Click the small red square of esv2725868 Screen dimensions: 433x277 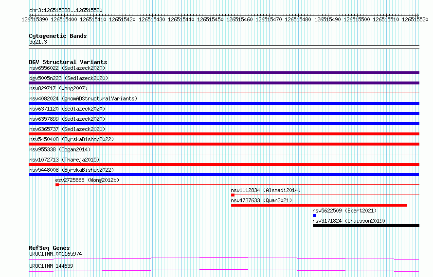pos(57,185)
